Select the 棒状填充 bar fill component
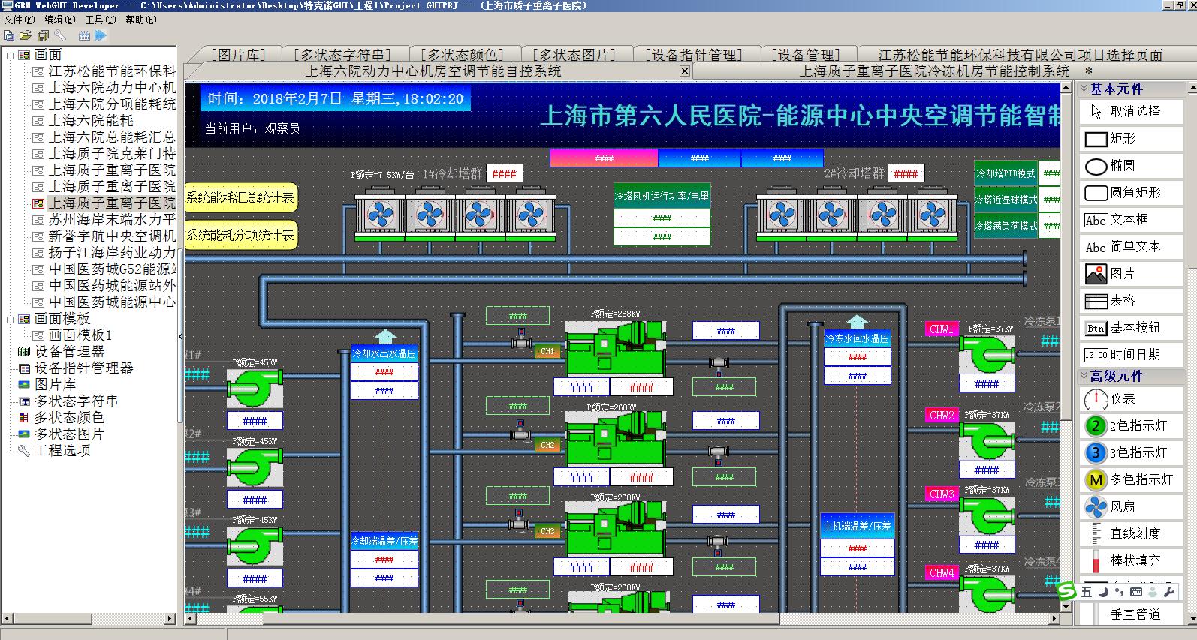 point(1135,561)
